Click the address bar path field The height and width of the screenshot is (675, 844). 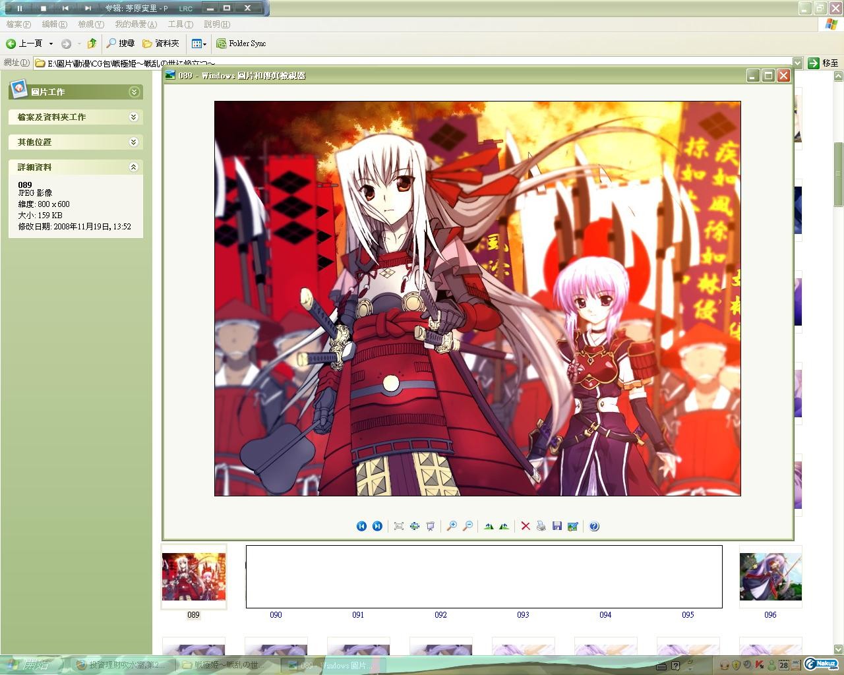(412, 63)
